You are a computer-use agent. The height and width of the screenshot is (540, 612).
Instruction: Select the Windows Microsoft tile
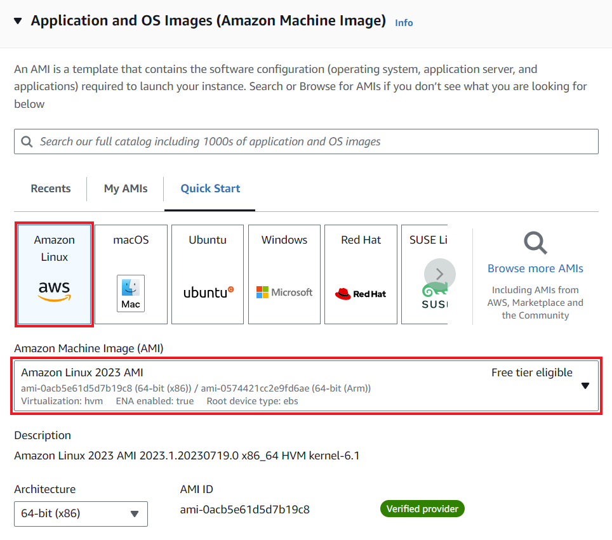coord(284,273)
